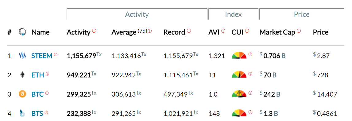
Task: Open the BTS coin link
Action: [37, 114]
